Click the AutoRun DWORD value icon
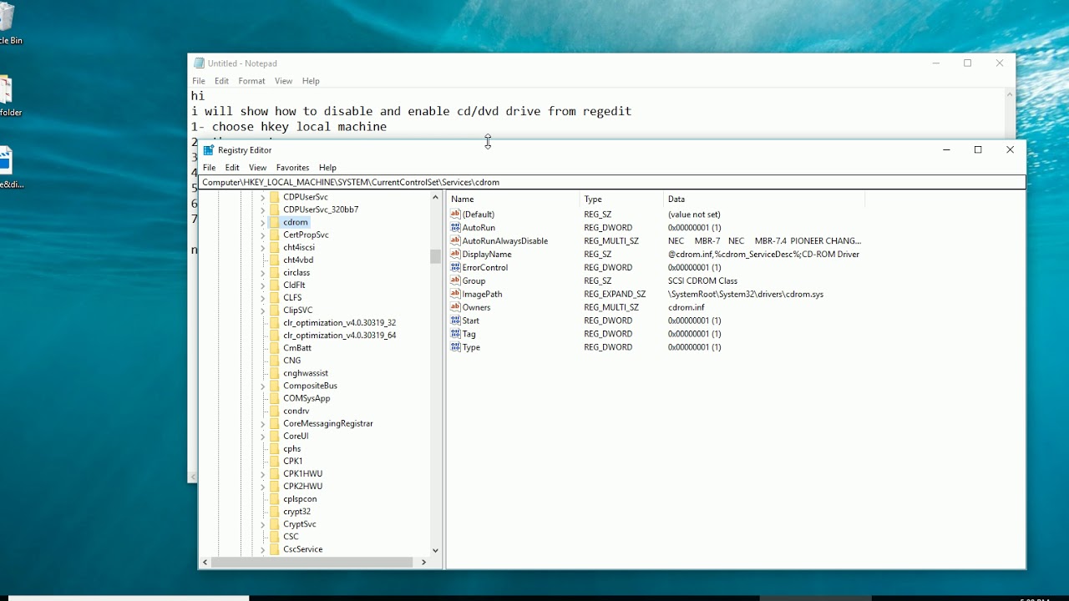The width and height of the screenshot is (1069, 601). 455,227
